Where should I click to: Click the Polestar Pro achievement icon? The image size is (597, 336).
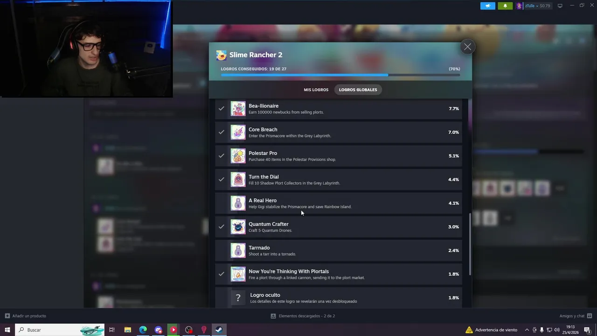coord(238,156)
